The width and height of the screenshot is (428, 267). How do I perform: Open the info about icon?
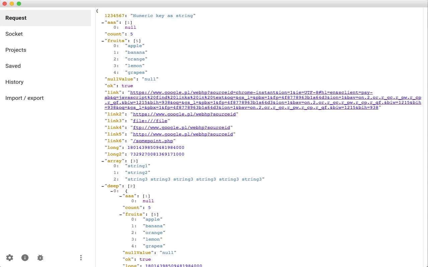coord(25,258)
